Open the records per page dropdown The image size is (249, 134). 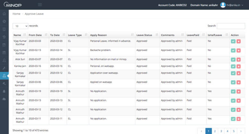click(x=20, y=26)
